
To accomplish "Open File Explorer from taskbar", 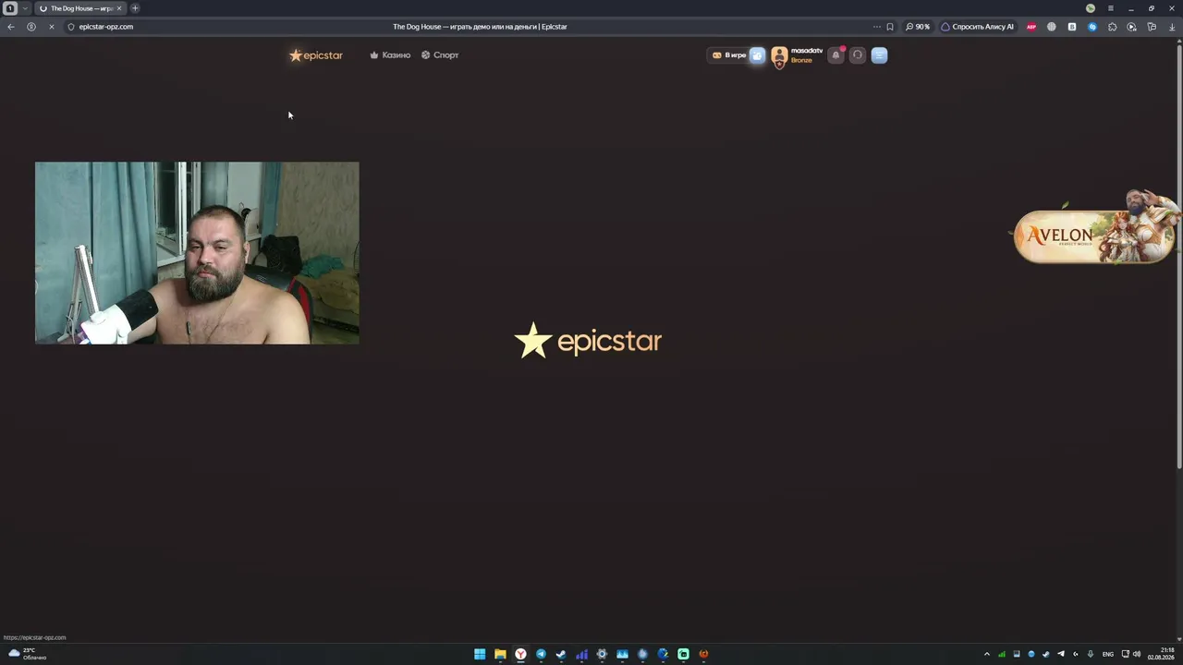I will (x=500, y=654).
